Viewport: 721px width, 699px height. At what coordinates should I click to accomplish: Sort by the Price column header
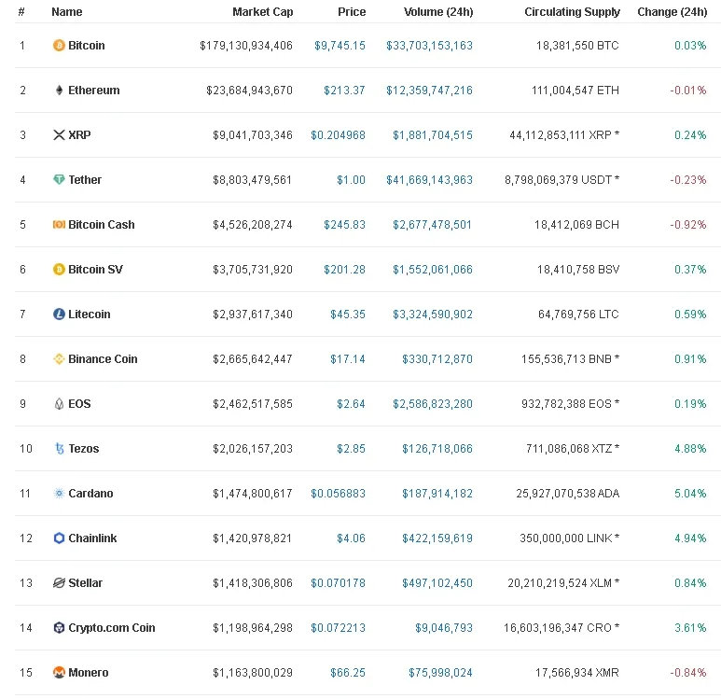point(352,12)
